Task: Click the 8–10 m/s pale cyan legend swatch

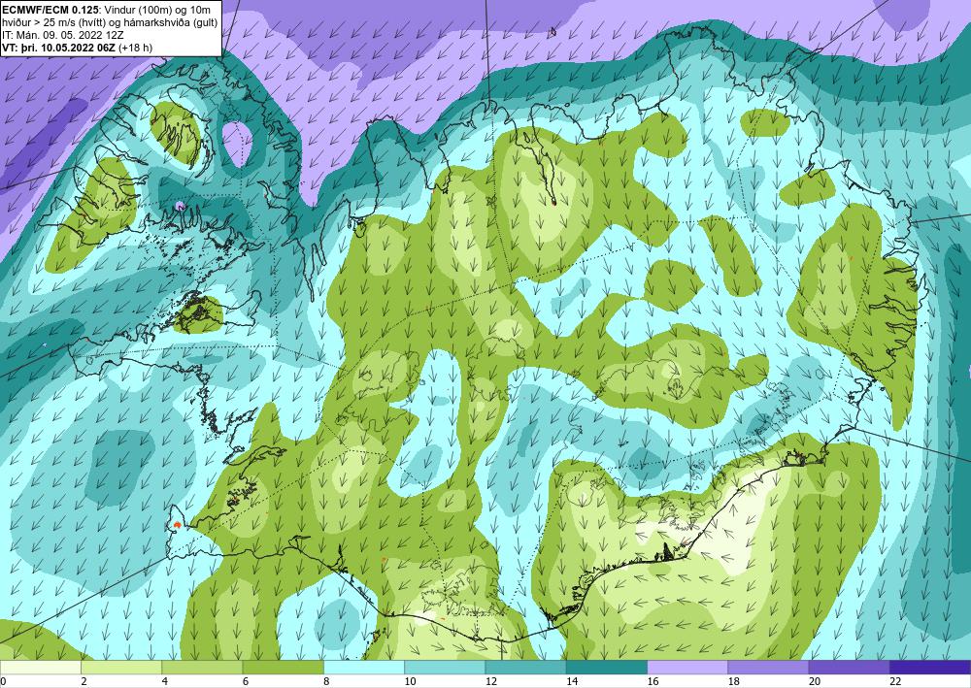Action: coord(364,667)
